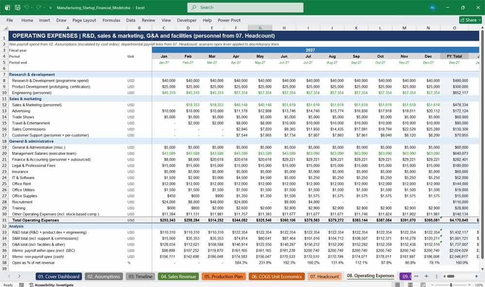Open the Redo history dropdown arrow
485x287 pixels.
coord(45,8)
